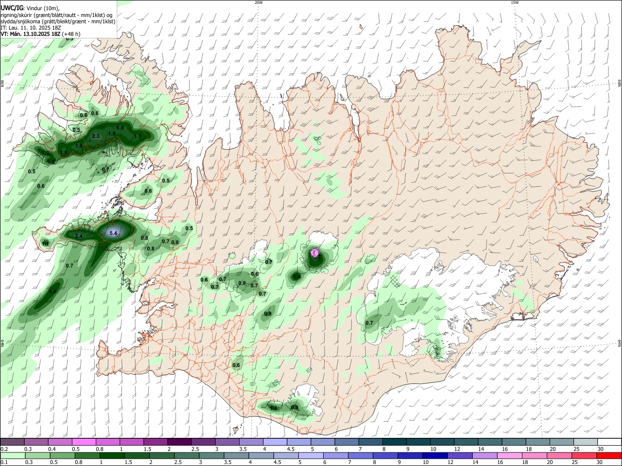Click the 1.7 precipitation value
This screenshot has height=466, width=622.
(138, 137)
